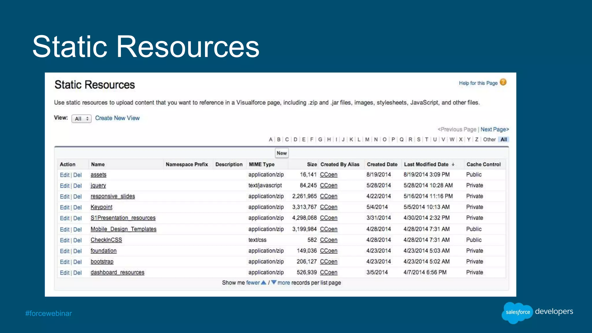Open the dashboard_resources resource

pos(117,272)
